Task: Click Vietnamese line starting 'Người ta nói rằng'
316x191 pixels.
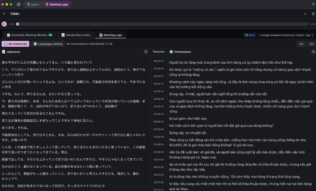Action: (x=231, y=62)
